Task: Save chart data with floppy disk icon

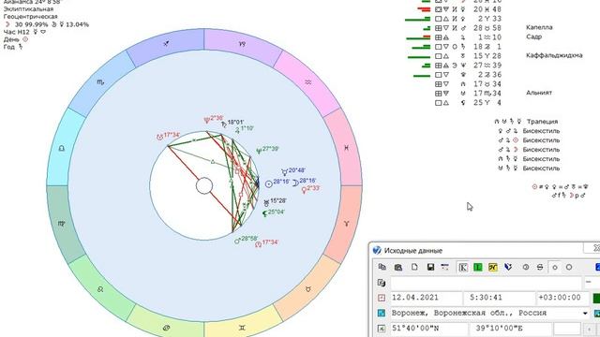Action: point(430,267)
